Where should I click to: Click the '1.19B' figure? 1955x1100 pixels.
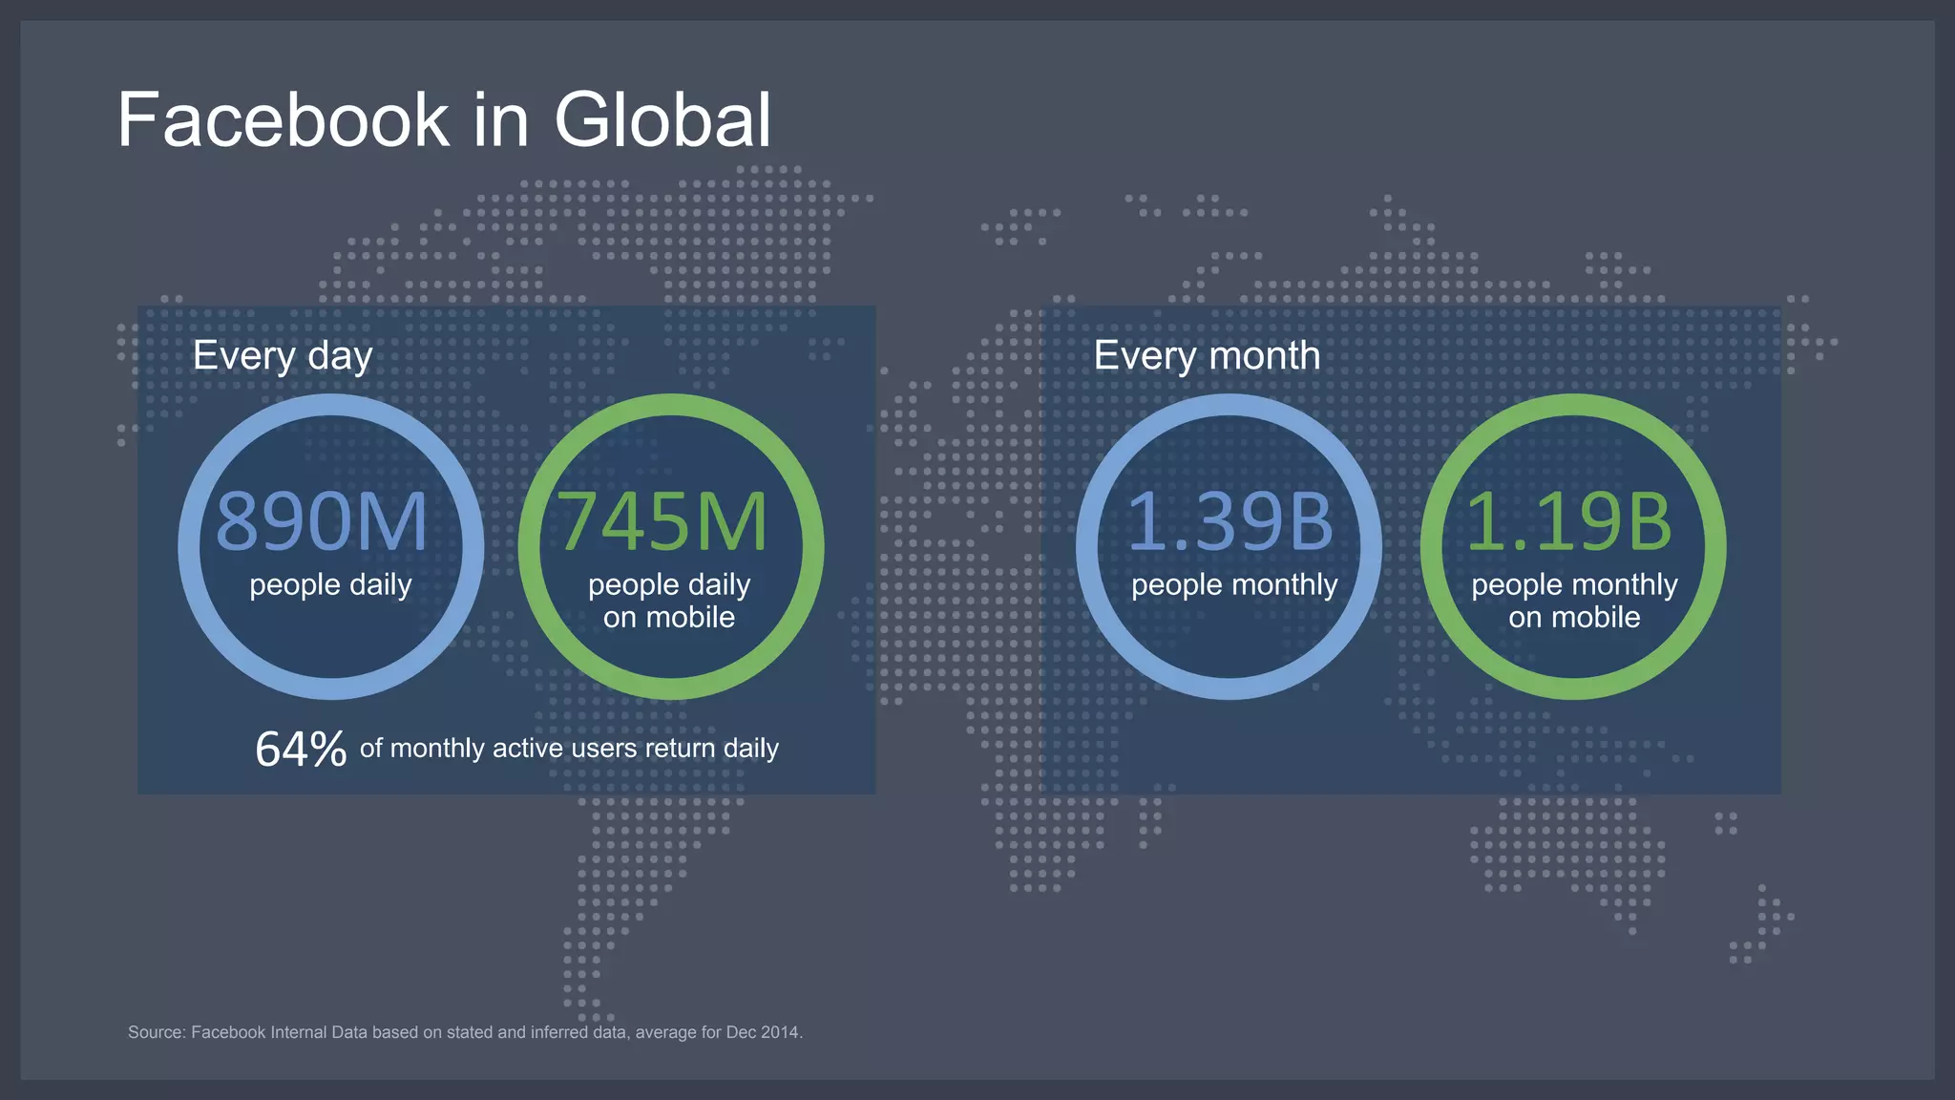click(x=1569, y=521)
